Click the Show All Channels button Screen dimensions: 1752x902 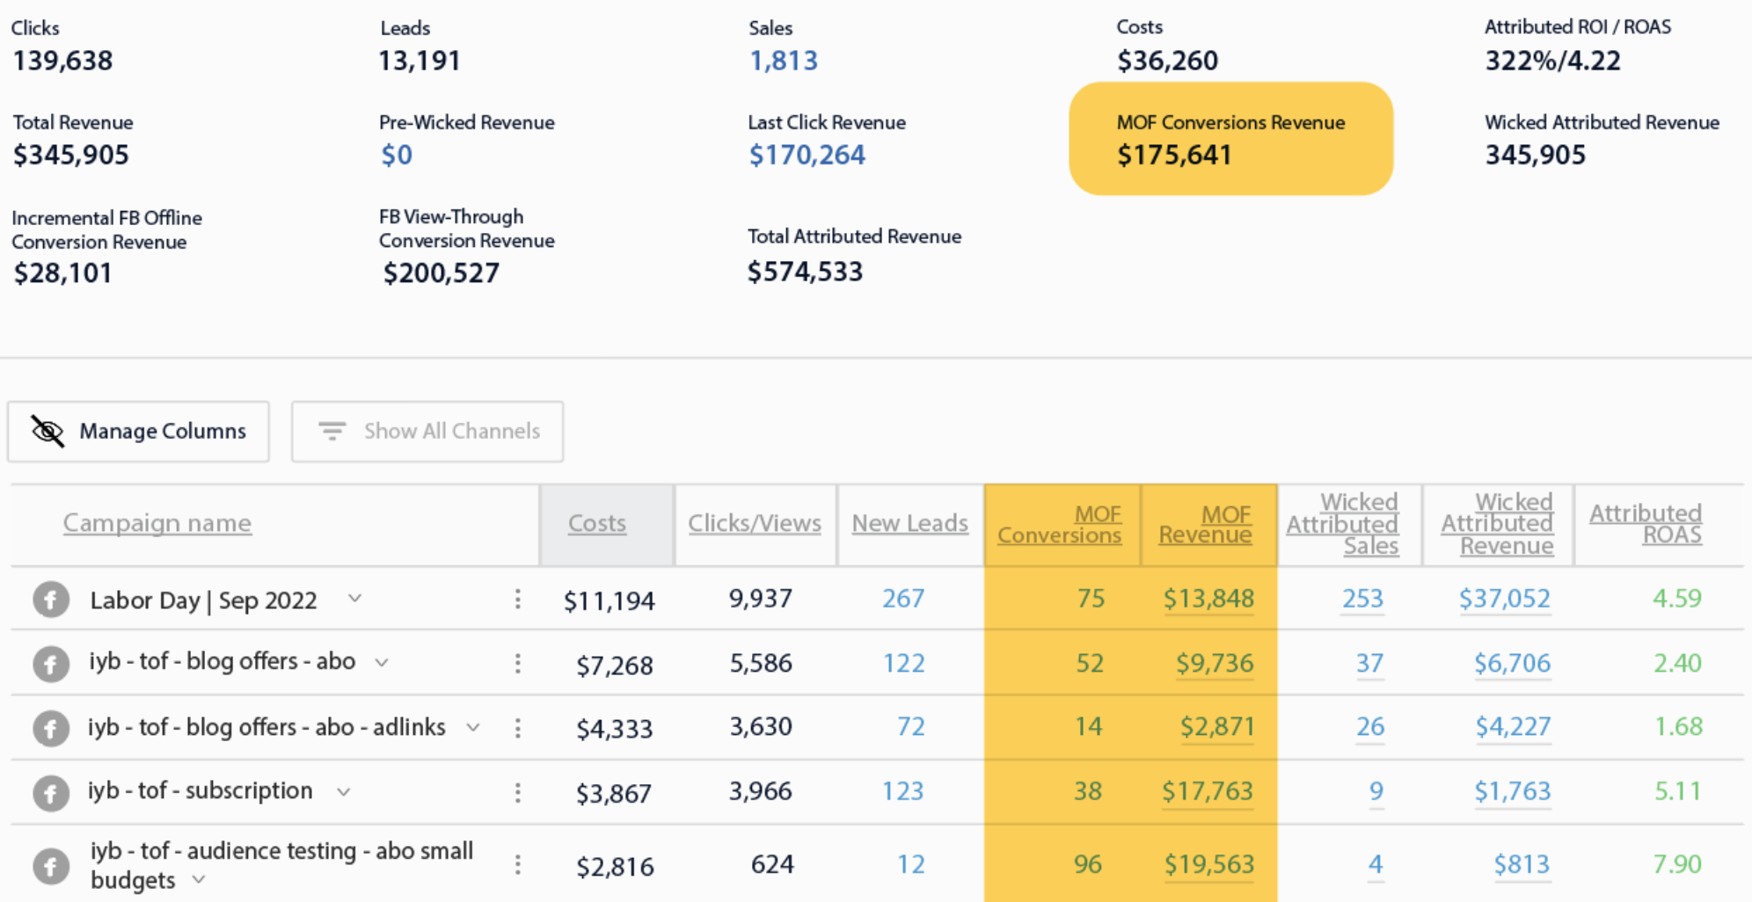[x=427, y=432]
